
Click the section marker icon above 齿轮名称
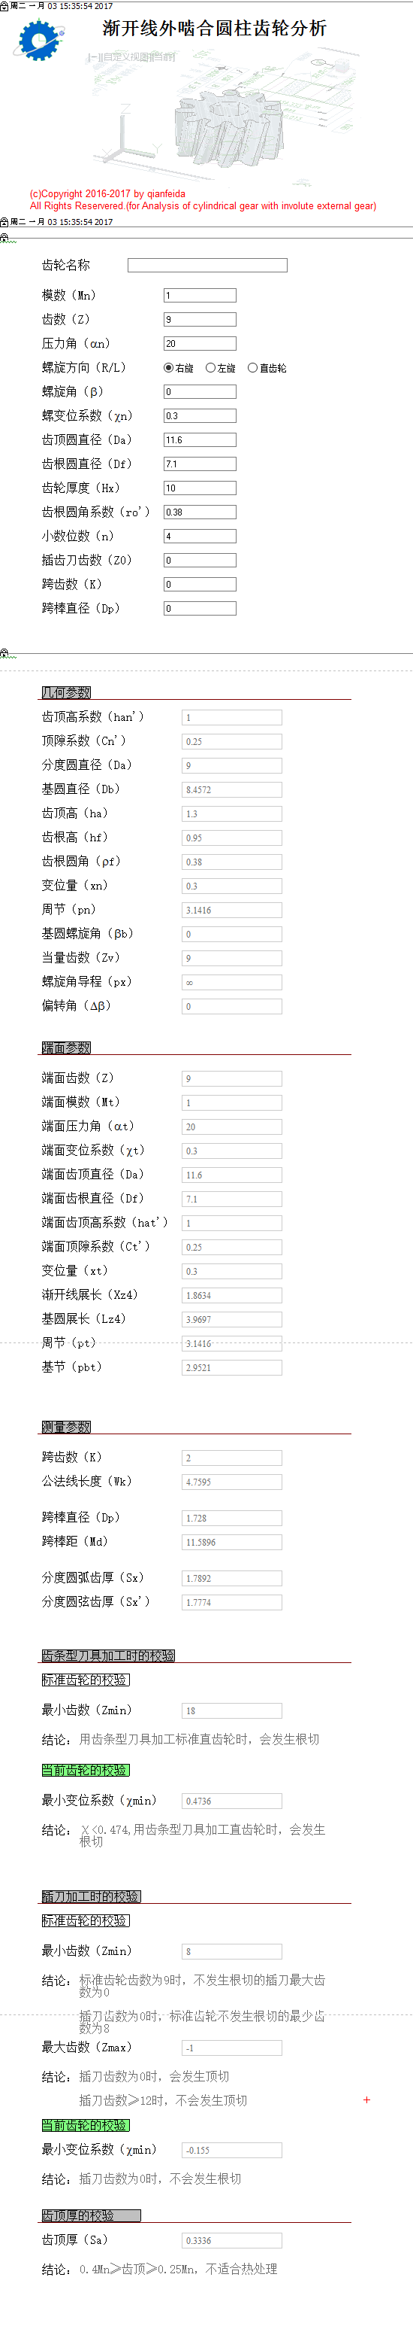5,239
